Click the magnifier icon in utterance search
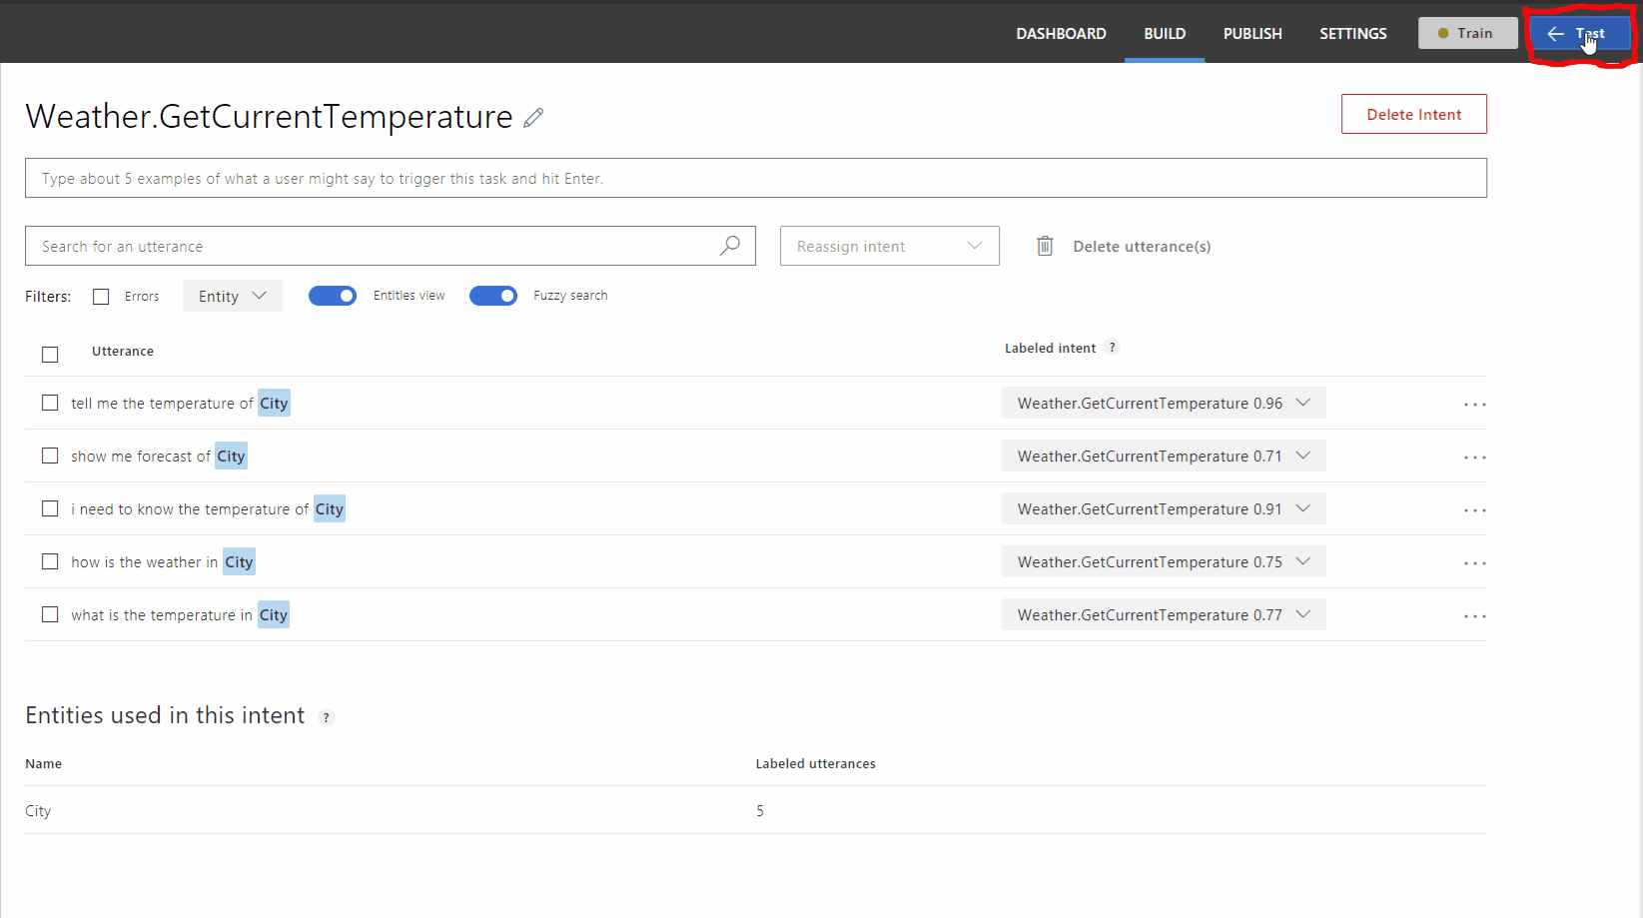Image resolution: width=1643 pixels, height=918 pixels. (x=730, y=246)
